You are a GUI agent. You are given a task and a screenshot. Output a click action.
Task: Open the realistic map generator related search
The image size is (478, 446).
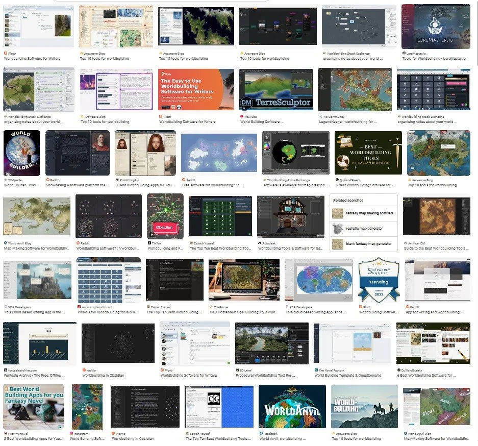(x=364, y=227)
